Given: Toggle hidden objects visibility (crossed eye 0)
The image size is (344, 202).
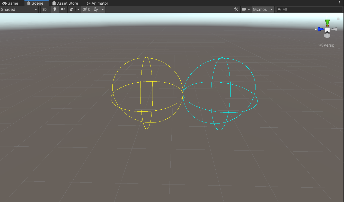Looking at the screenshot, I should pyautogui.click(x=86, y=10).
